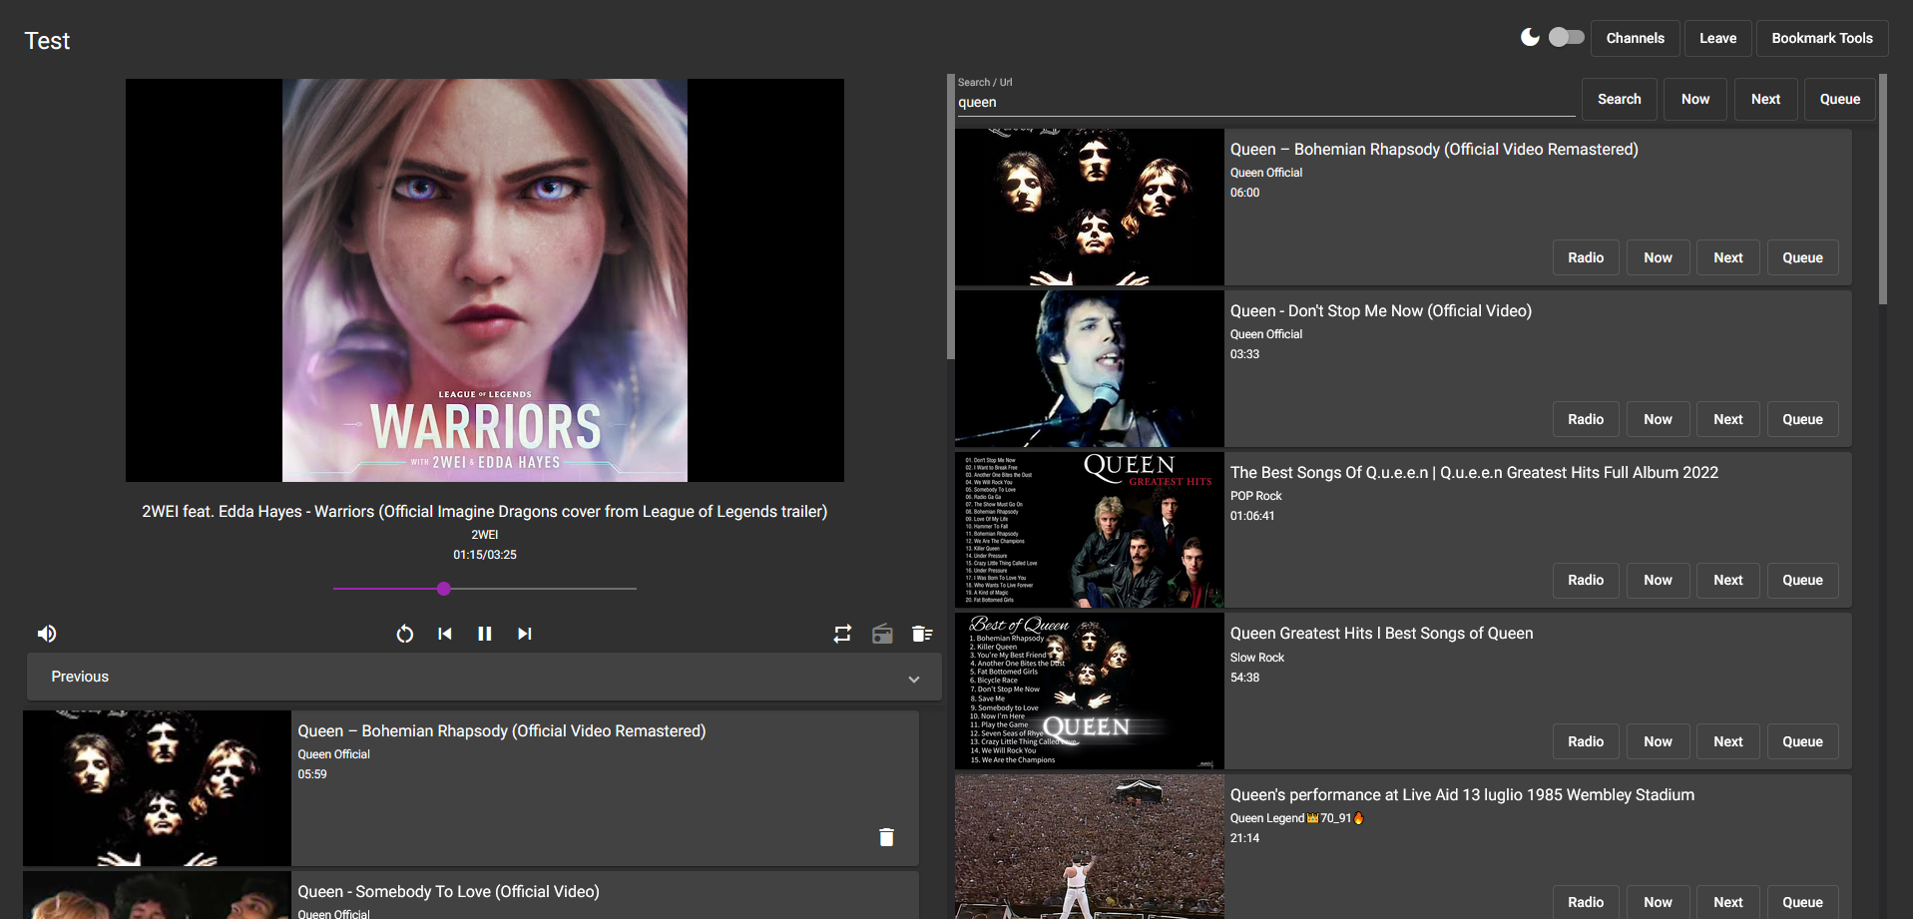Queue Q.u.e.e.n Greatest Hits Full Album 2022

(1803, 580)
